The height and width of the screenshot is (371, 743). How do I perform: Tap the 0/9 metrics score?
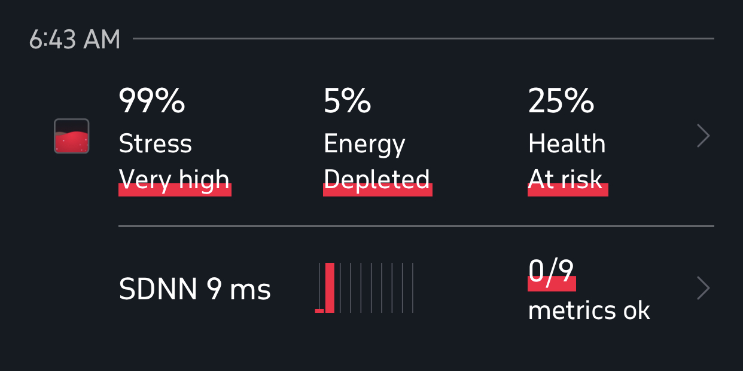(x=552, y=273)
